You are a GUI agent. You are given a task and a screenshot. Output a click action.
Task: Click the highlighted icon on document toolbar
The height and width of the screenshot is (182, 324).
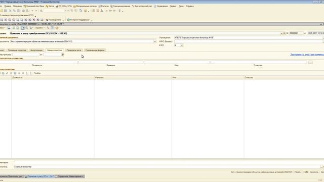22,28
